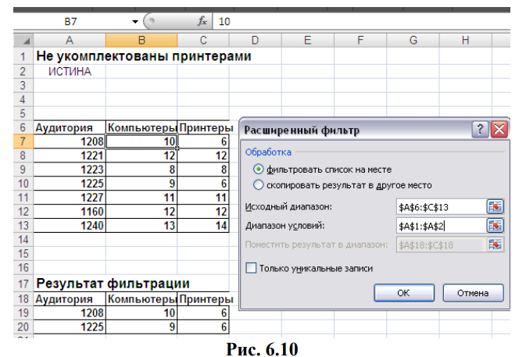Enable 'Только уникальные записи' checkbox
Image resolution: width=526 pixels, height=357 pixels.
tap(252, 268)
